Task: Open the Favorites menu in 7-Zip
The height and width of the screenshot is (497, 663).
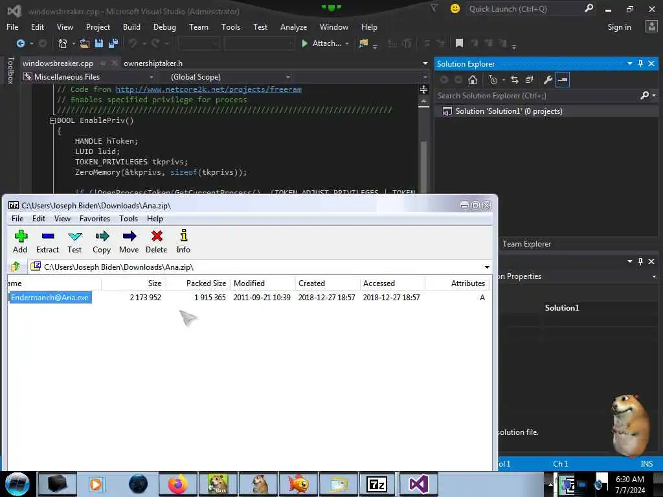Action: point(95,219)
